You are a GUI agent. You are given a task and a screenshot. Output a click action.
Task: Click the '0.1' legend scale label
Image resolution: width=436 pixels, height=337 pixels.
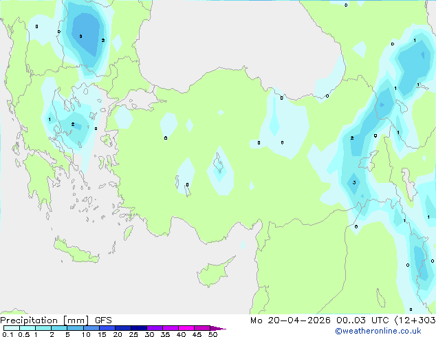click(8, 334)
